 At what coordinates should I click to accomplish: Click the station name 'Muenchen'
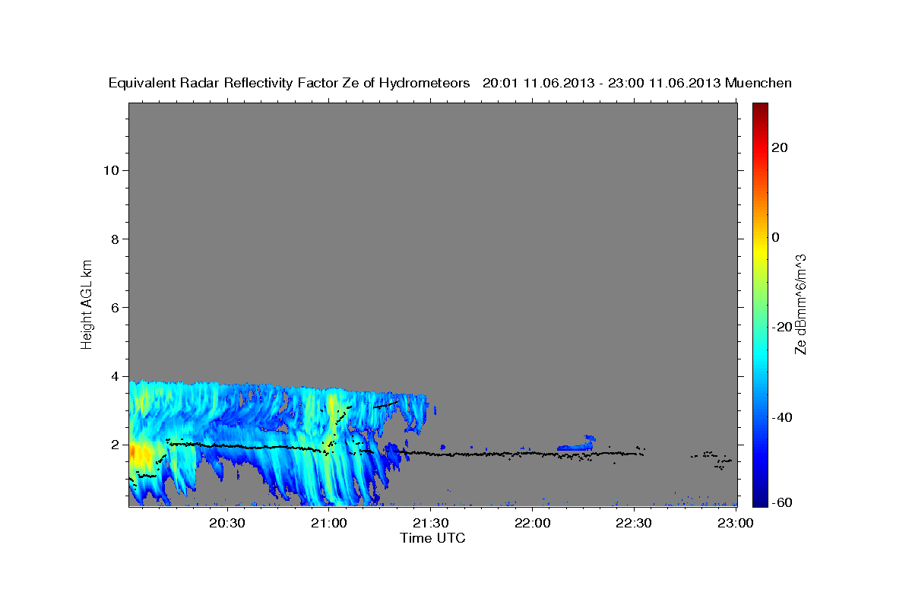tap(759, 83)
